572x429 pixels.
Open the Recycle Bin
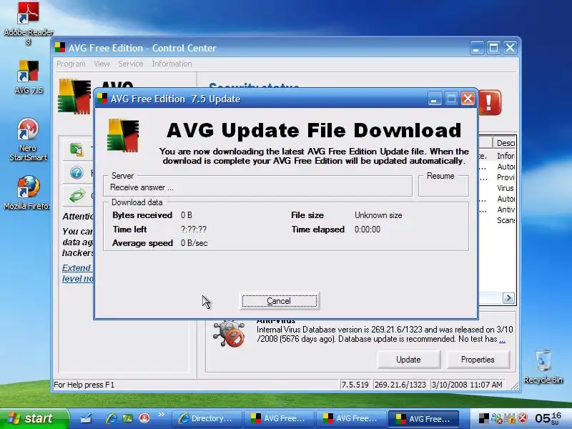543,367
